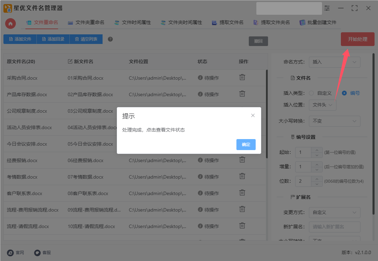Decrease the 起始 value with down arrow
This screenshot has width=378, height=261.
317,155
